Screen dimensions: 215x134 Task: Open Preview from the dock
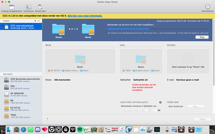click(174, 129)
